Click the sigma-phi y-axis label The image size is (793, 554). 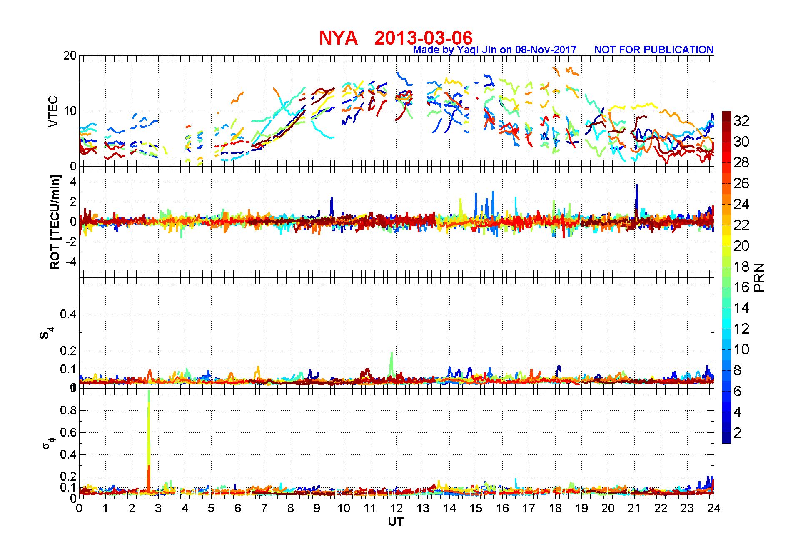49,443
